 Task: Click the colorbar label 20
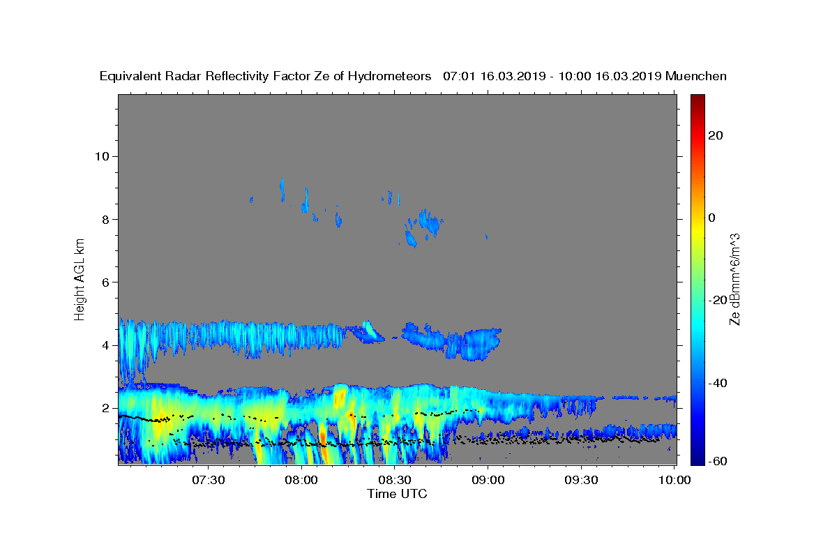(x=715, y=135)
